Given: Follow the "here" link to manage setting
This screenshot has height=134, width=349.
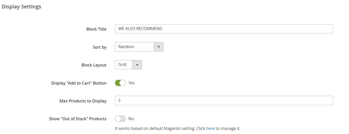Looking at the screenshot, I should tap(210, 128).
